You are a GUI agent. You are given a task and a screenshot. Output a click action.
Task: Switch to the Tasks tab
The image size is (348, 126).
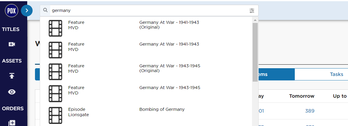click(x=336, y=74)
